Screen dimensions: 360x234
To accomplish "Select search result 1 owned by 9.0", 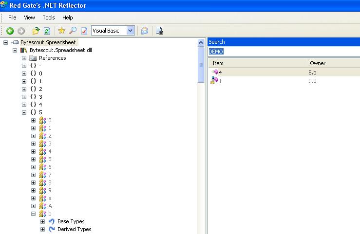I will point(284,81).
